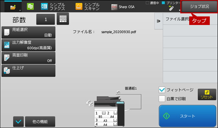
Task: Click the プリンター status indicator
Action: [171, 3]
